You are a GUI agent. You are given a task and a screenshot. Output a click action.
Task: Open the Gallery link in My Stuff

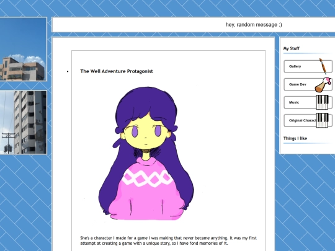click(x=308, y=66)
